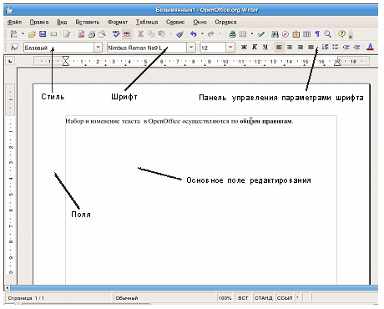Click the Redo arrow icon
The height and width of the screenshot is (309, 384).
(x=211, y=34)
